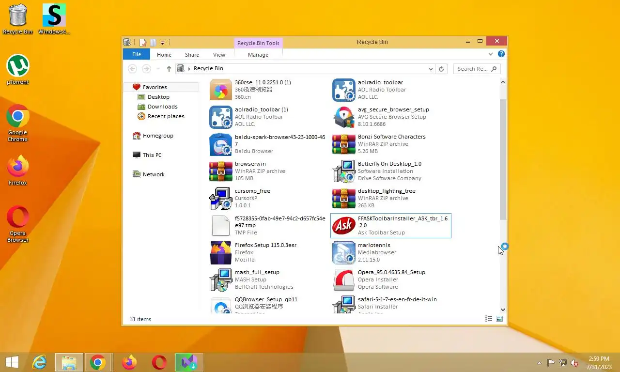Viewport: 620px width, 372px height.
Task: Open Homegroup in the navigation pane
Action: point(157,136)
